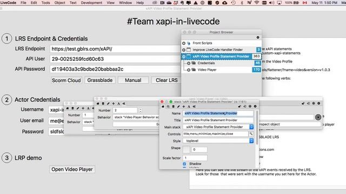Click the Scorm Cloud button
The width and height of the screenshot is (346, 194).
tap(66, 80)
